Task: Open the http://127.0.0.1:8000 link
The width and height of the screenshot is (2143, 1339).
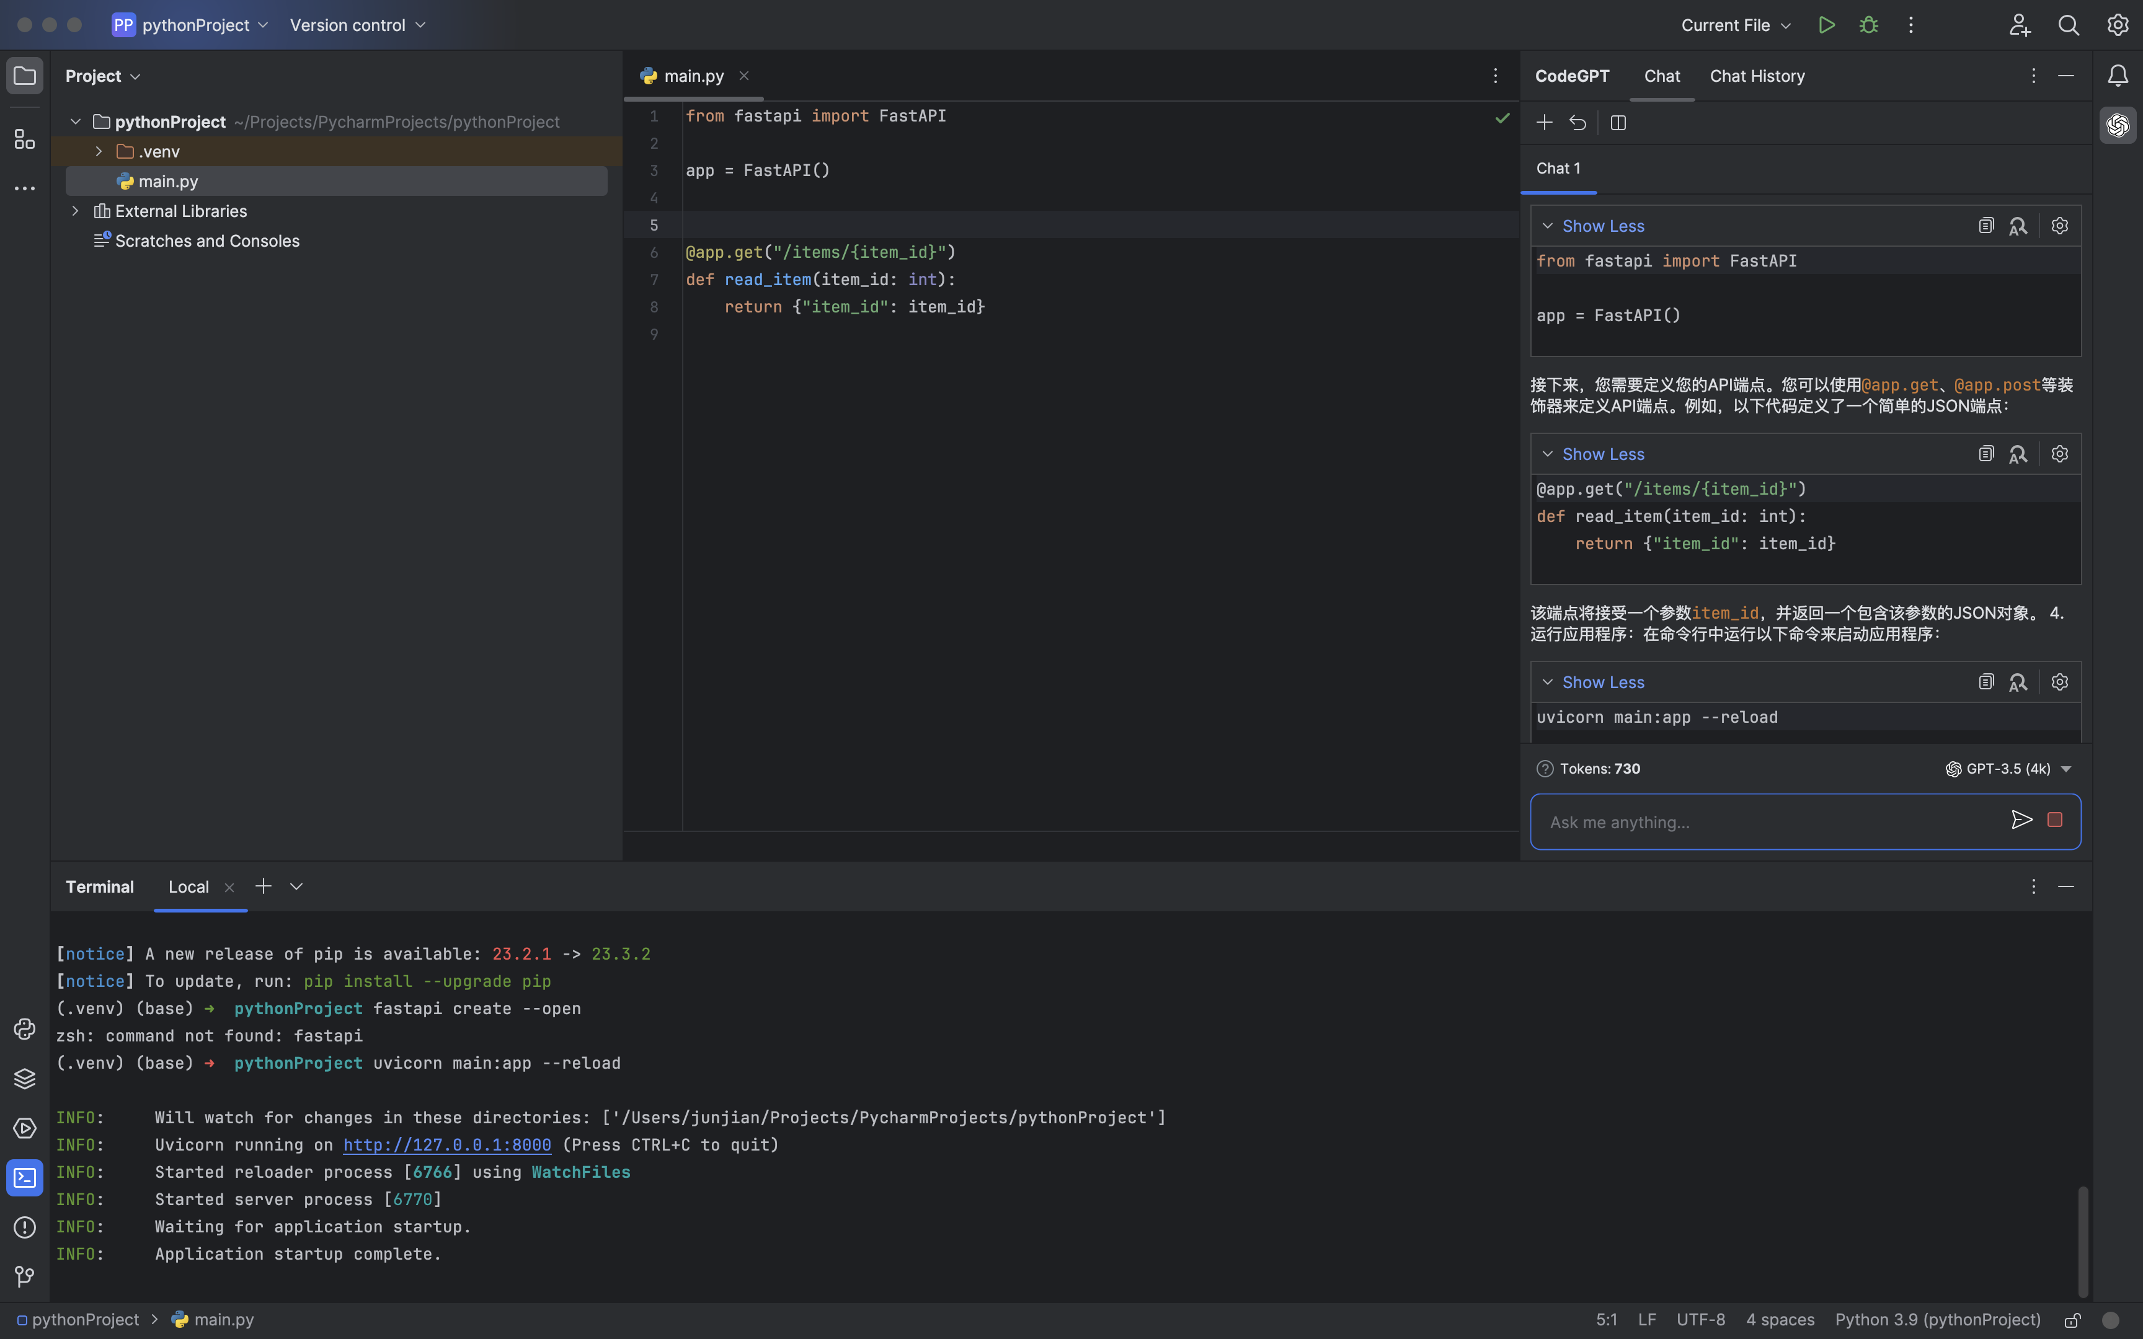Action: pos(446,1145)
